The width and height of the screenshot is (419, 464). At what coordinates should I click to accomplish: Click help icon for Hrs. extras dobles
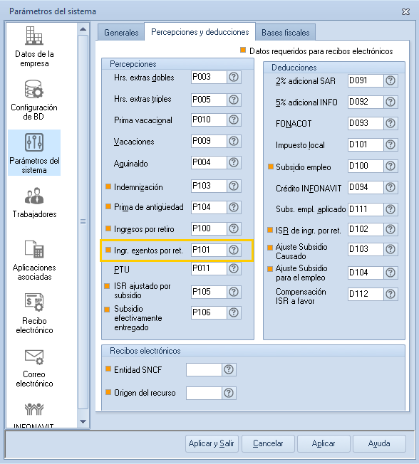(x=234, y=78)
